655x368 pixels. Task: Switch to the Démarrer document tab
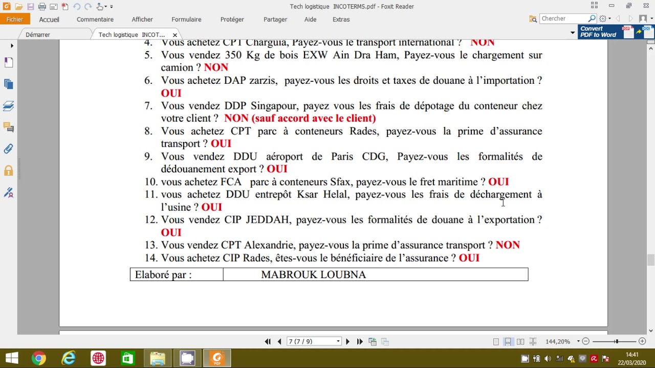point(38,35)
